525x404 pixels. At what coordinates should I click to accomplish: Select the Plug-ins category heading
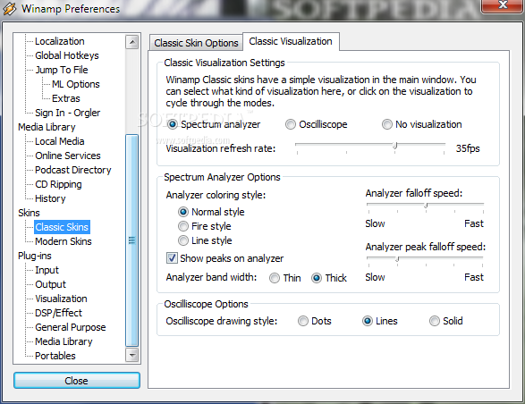pyautogui.click(x=35, y=256)
